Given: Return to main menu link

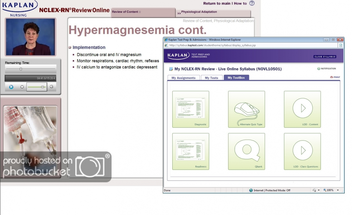Looking at the screenshot, I should (217, 4).
